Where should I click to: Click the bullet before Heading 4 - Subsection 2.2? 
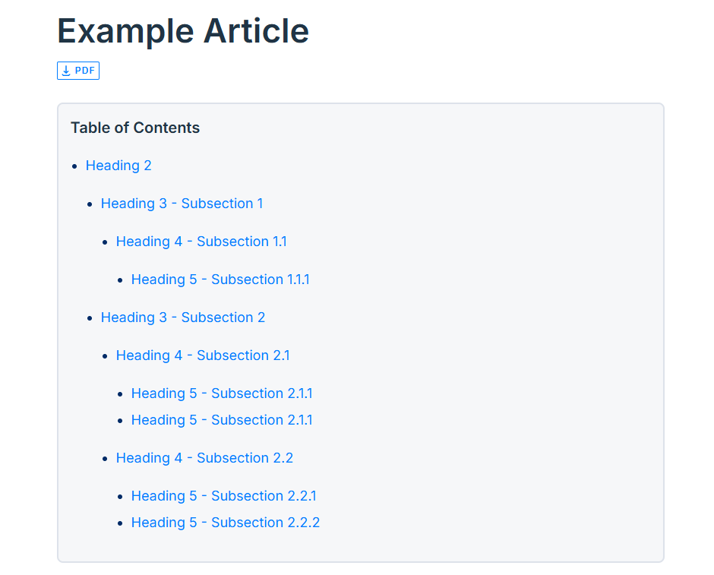pos(105,459)
